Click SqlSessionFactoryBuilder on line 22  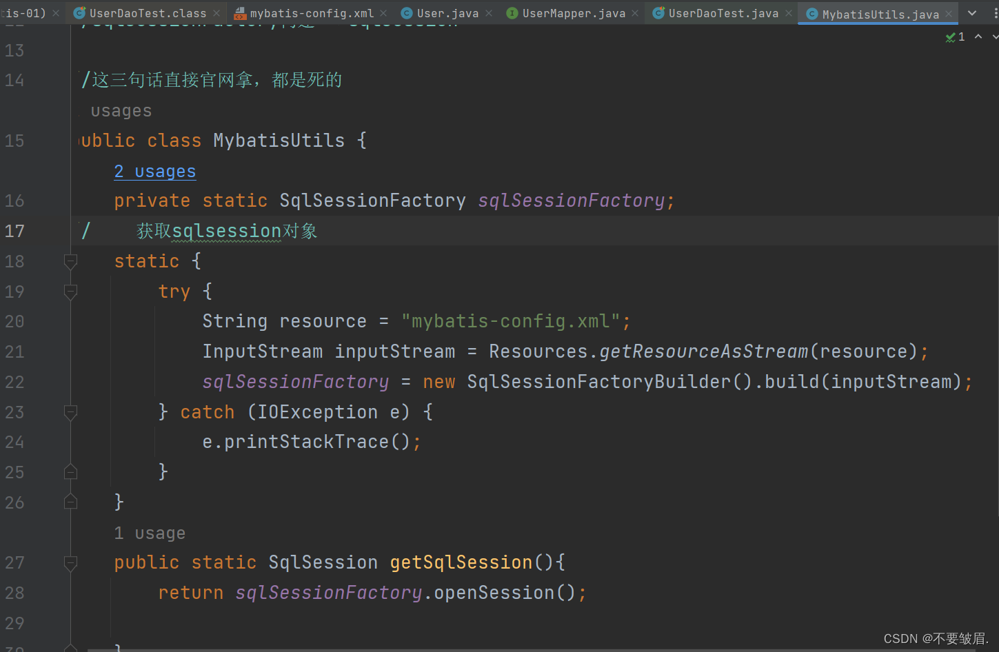(599, 382)
